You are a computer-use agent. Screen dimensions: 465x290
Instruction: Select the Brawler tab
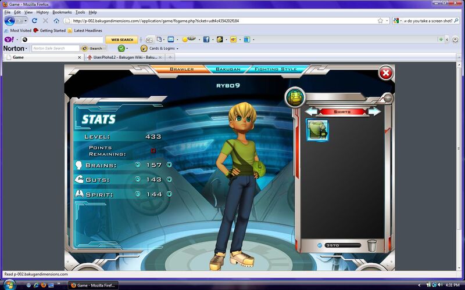[x=181, y=69]
